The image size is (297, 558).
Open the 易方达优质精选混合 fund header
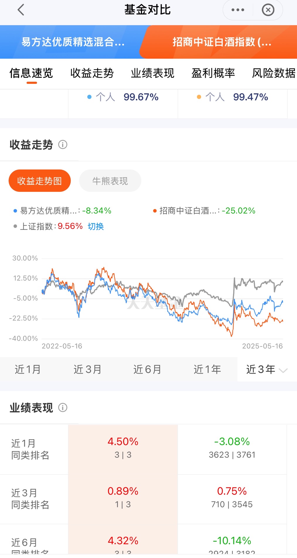73,42
